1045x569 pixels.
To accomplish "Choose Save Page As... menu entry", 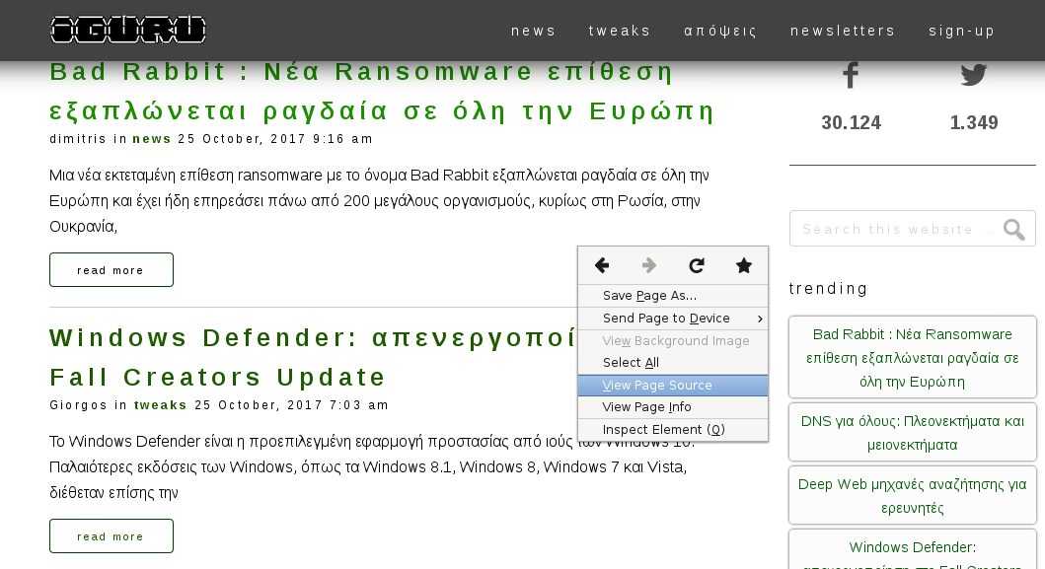I will 673,296.
